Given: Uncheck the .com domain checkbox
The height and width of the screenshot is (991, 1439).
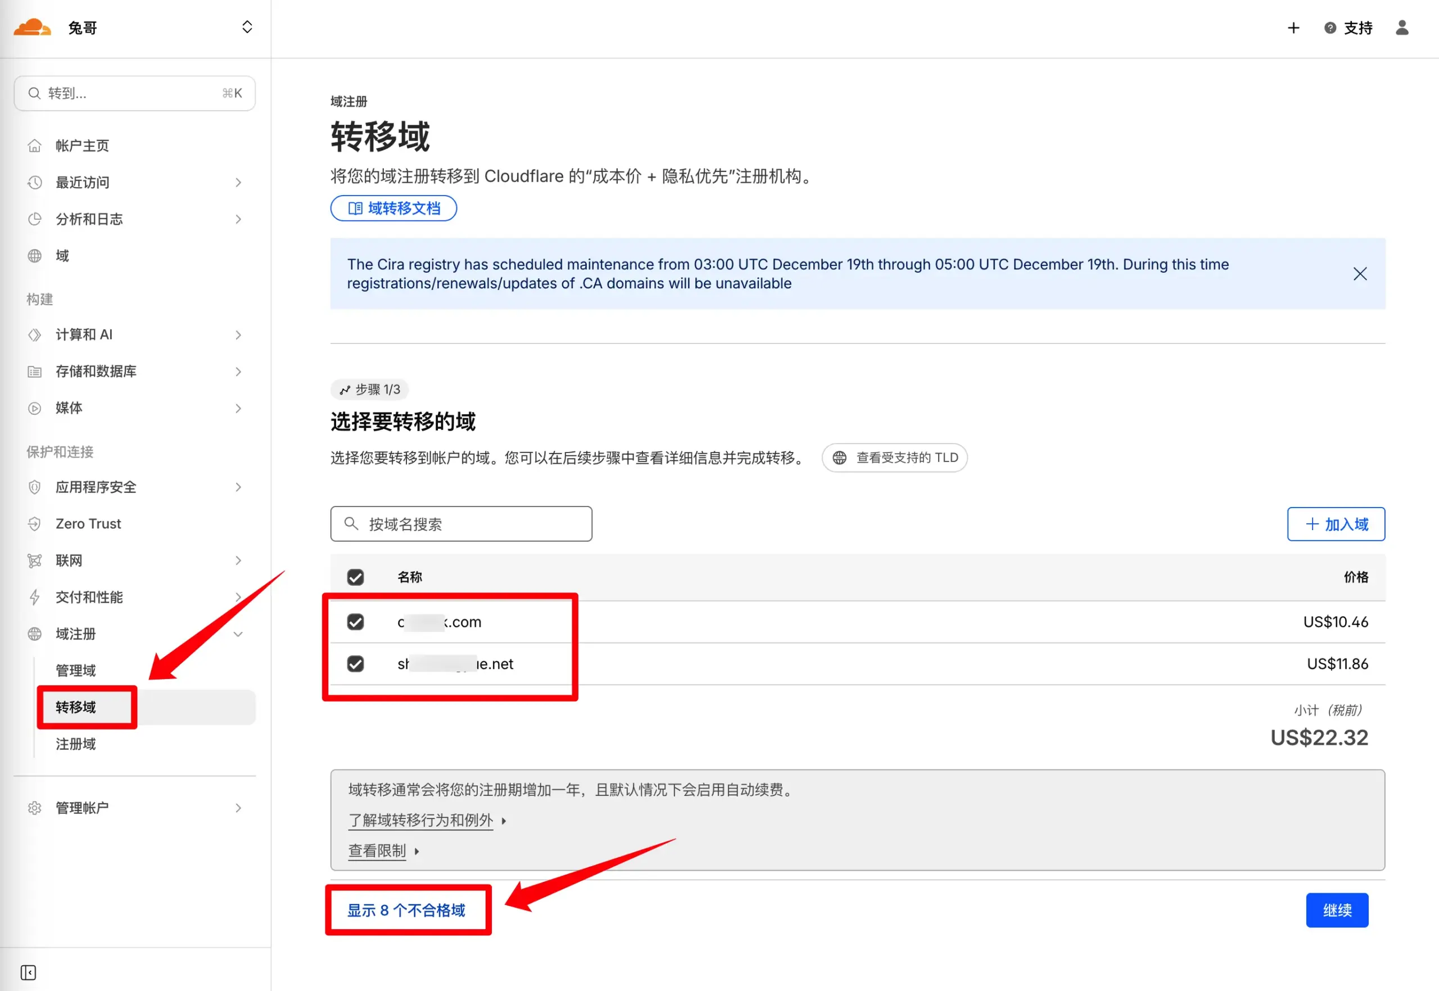Looking at the screenshot, I should tap(355, 622).
